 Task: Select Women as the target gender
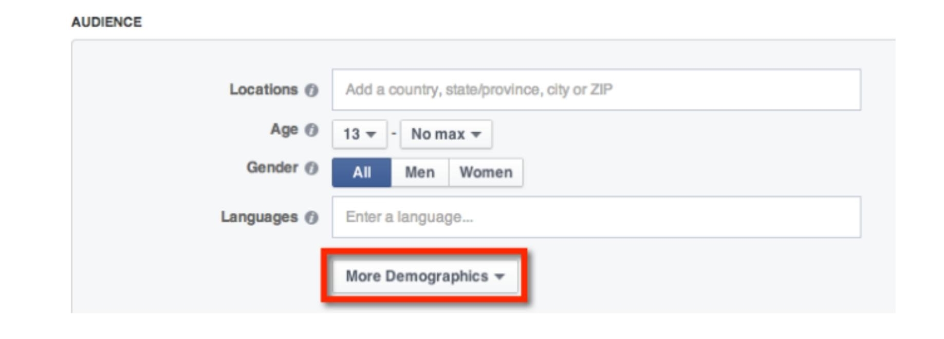486,172
